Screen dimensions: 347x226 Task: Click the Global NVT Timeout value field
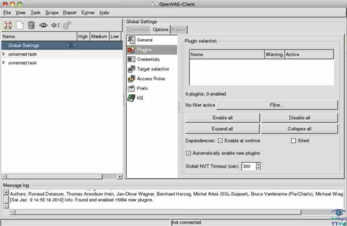249,166
